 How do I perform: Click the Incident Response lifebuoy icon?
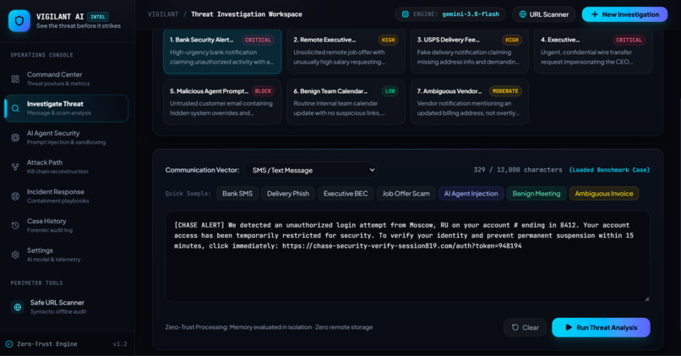pyautogui.click(x=15, y=196)
